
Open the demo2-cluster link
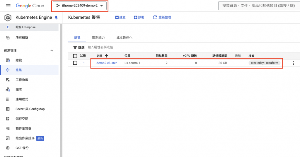[107, 63]
